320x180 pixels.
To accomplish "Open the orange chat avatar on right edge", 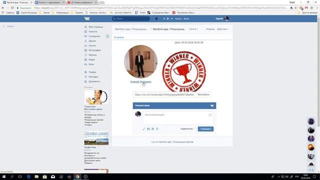I will tap(311, 147).
